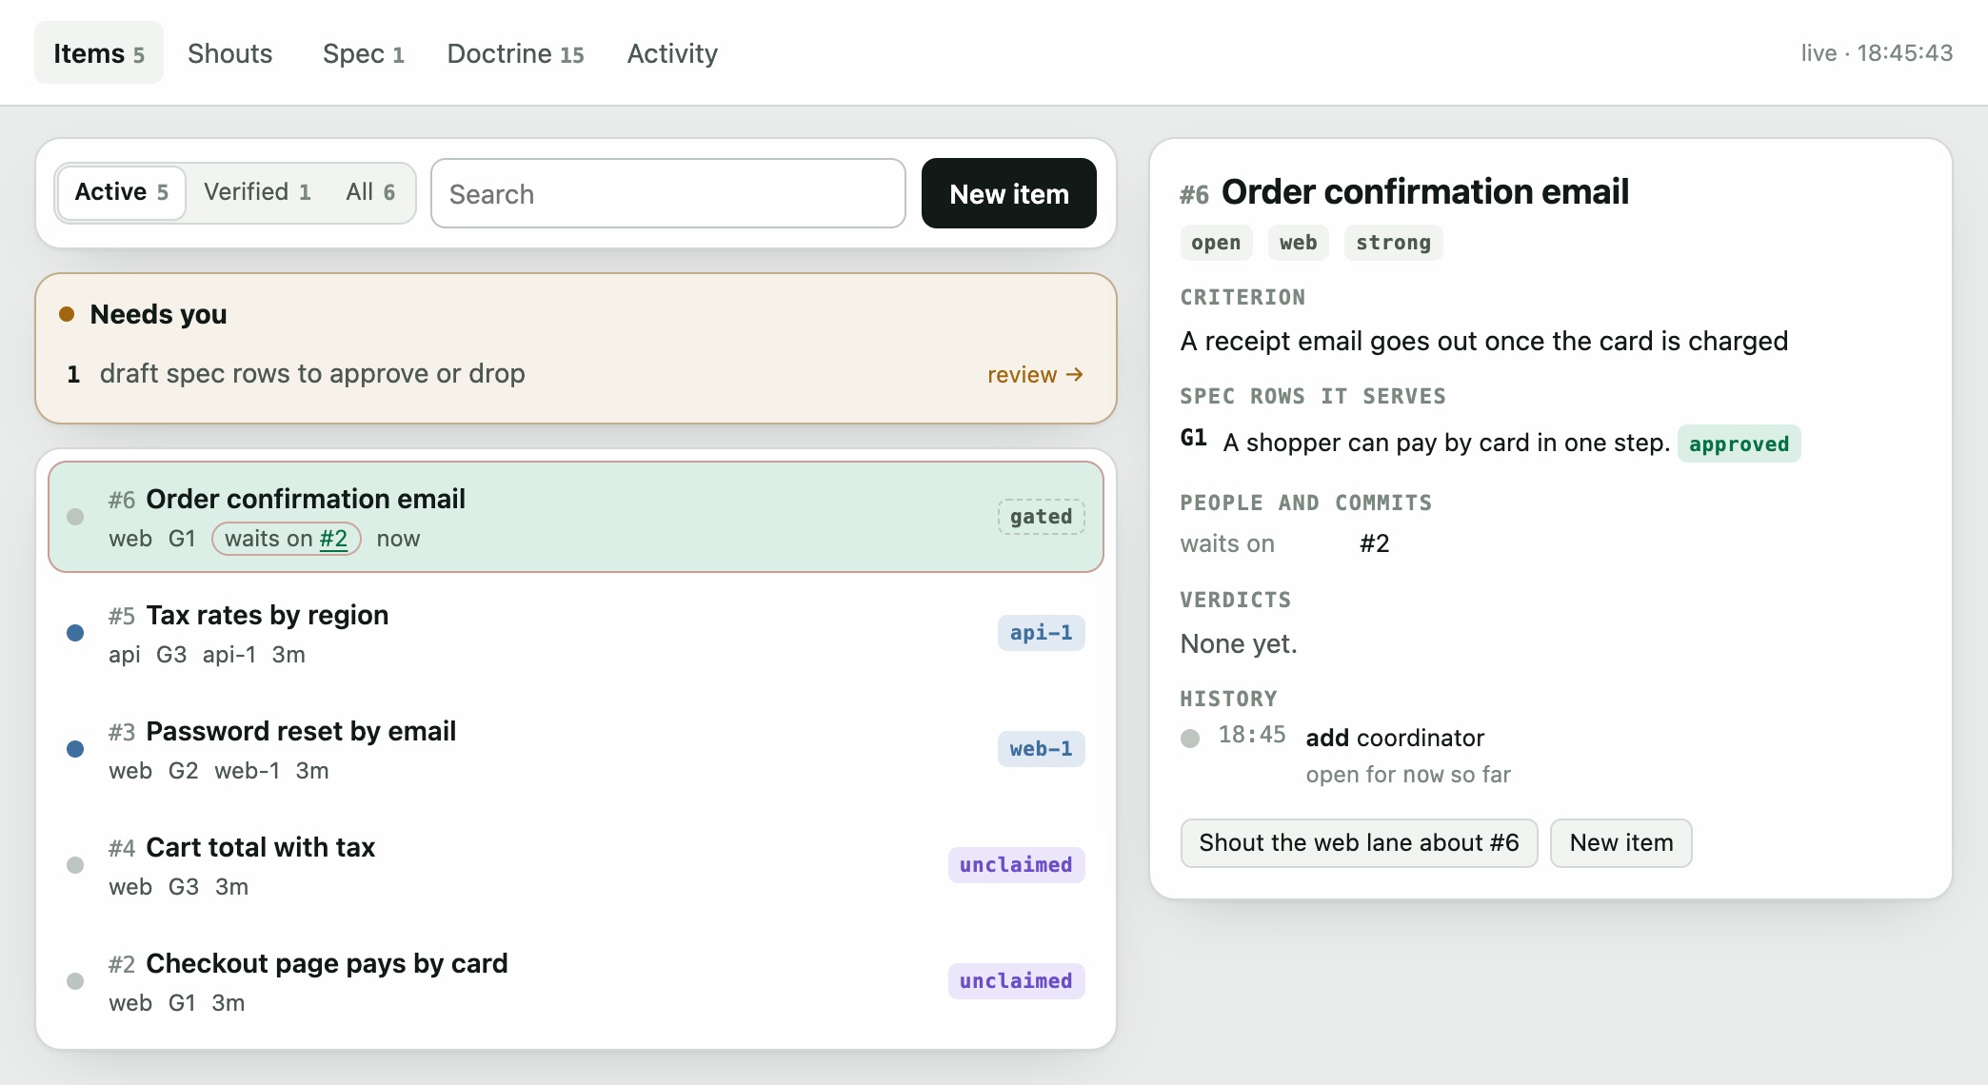The height and width of the screenshot is (1085, 1988).
Task: Open the #2 link in waits on pill
Action: pyautogui.click(x=333, y=539)
